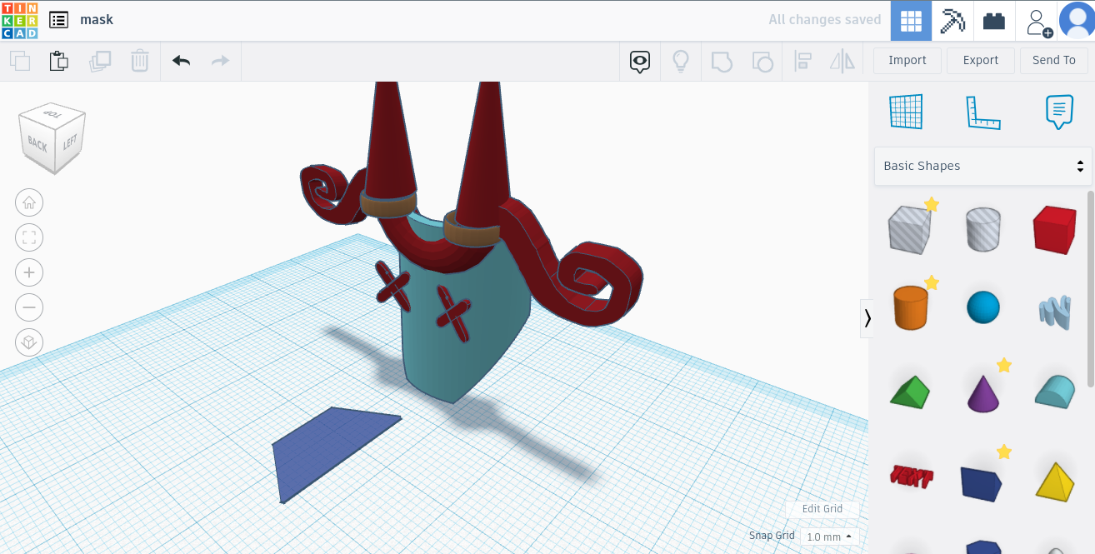Open the Tinkercad logo home link
Viewport: 1095px width, 554px height.
(19, 20)
